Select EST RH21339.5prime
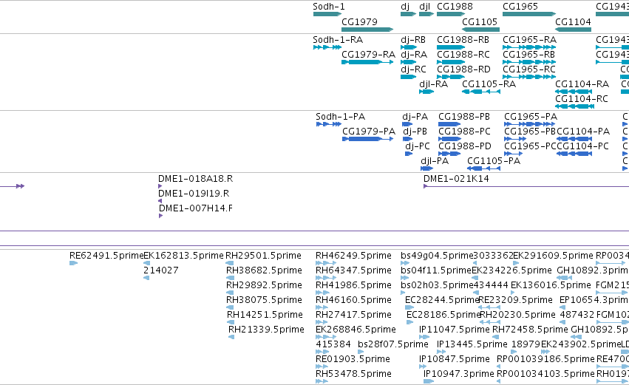This screenshot has height=385, width=629. point(231,338)
